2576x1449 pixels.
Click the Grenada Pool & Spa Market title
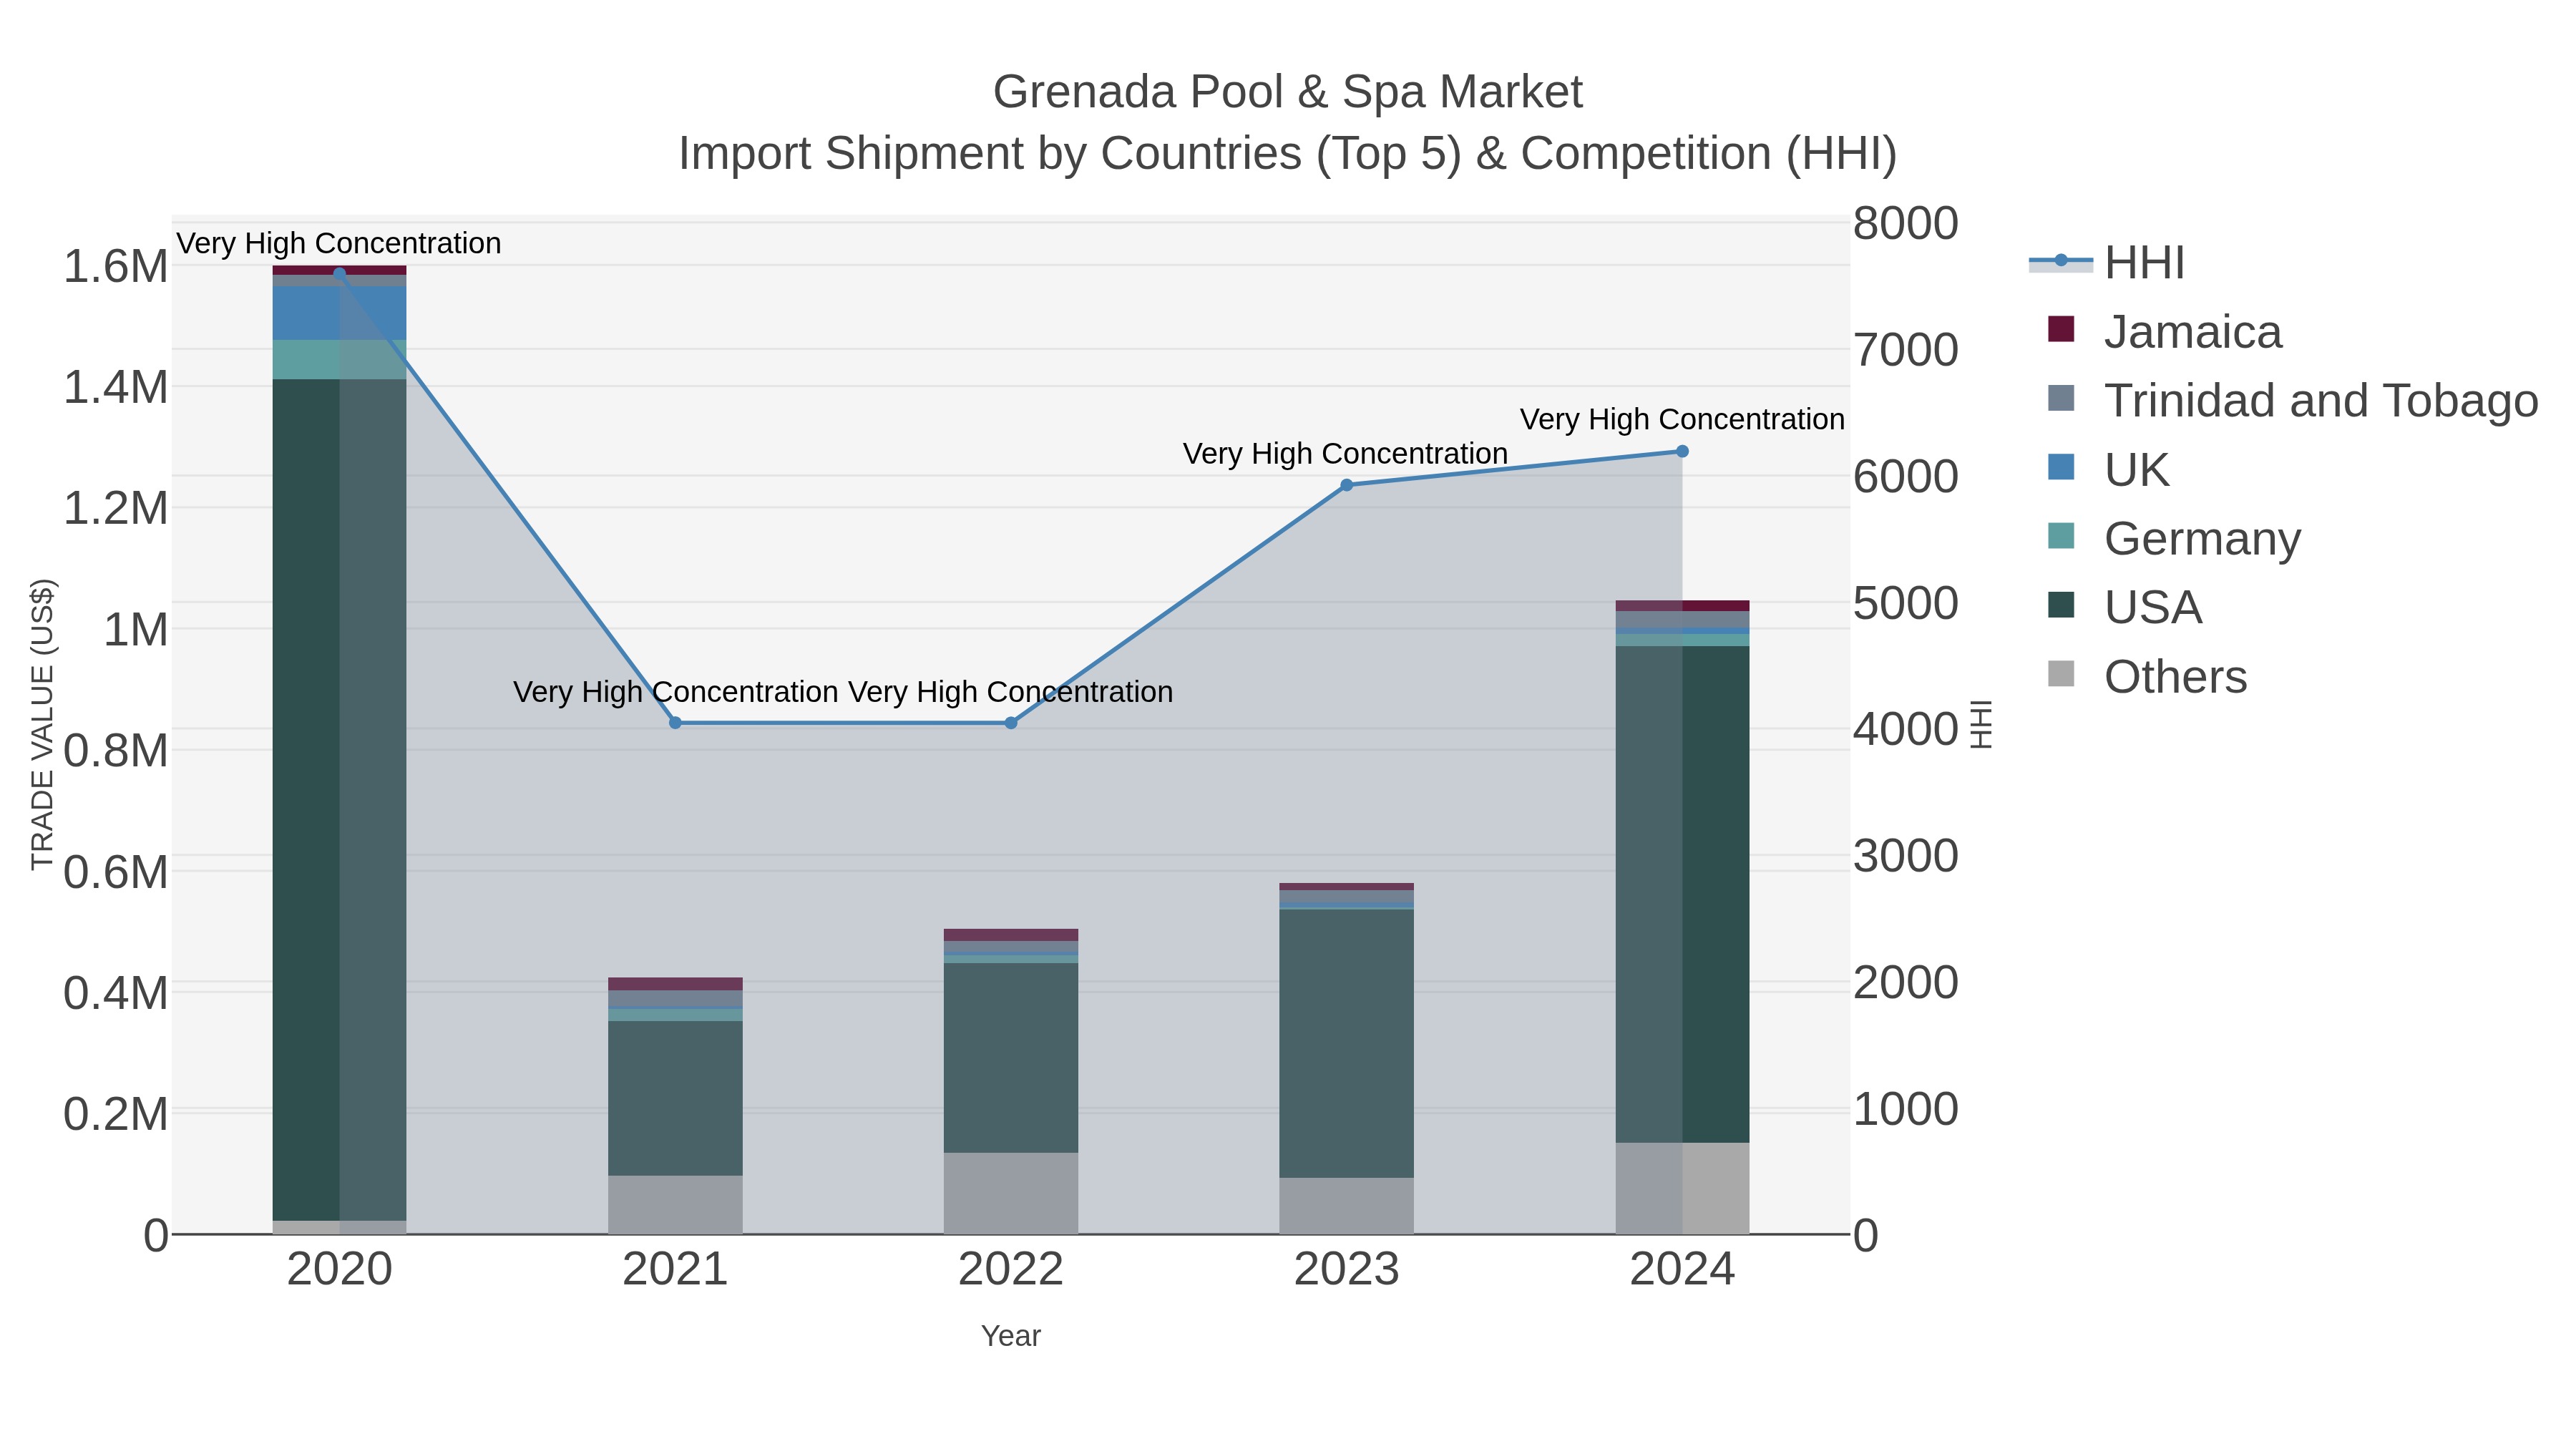[x=1288, y=92]
